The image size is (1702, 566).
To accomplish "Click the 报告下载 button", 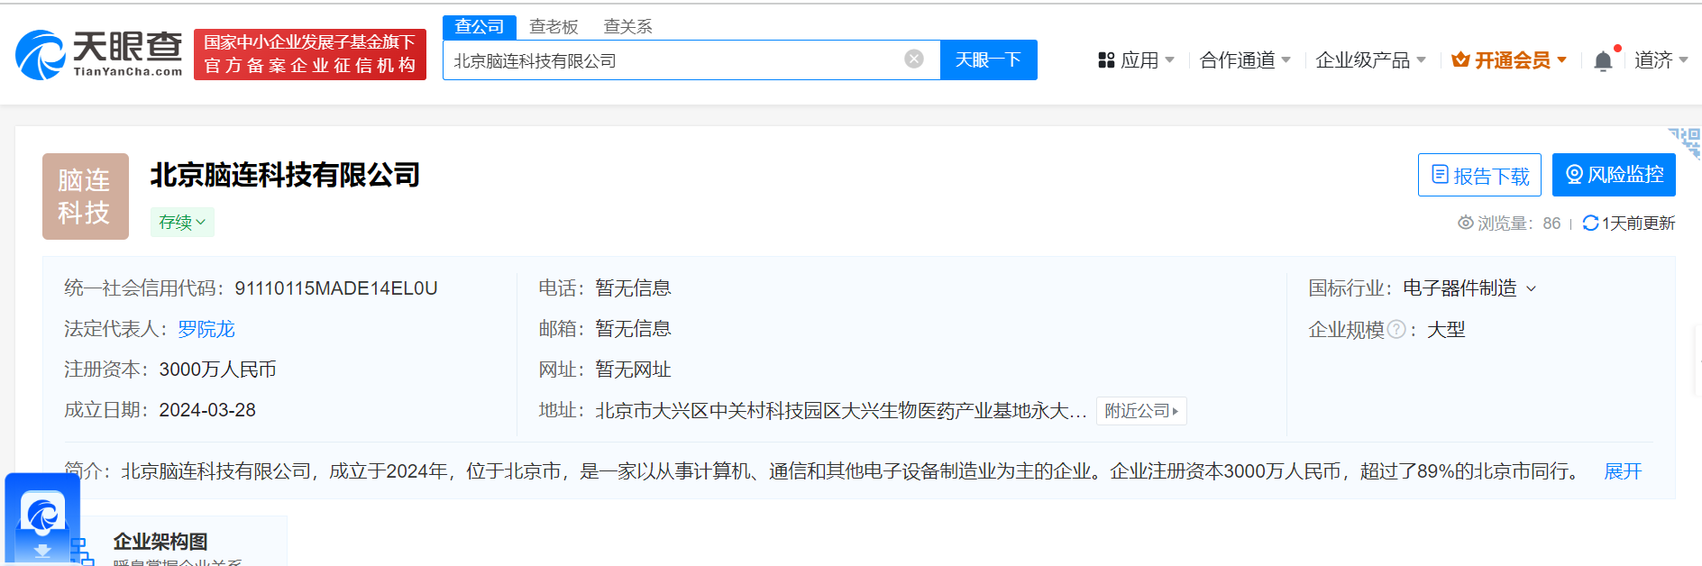I will pos(1479,175).
